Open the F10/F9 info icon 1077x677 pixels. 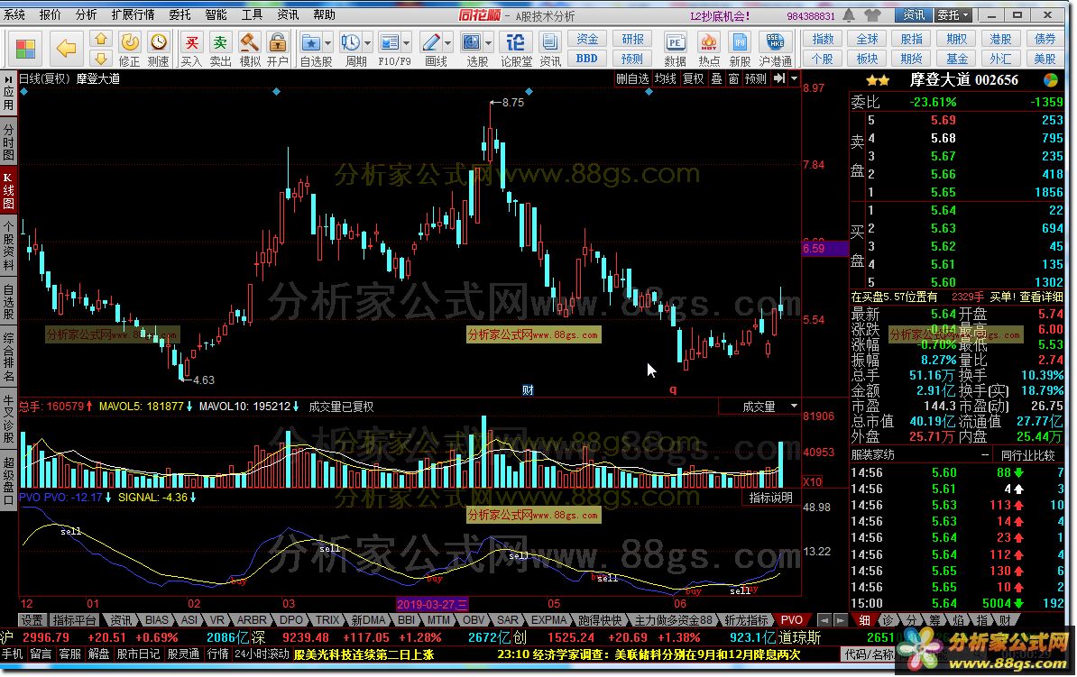point(389,42)
